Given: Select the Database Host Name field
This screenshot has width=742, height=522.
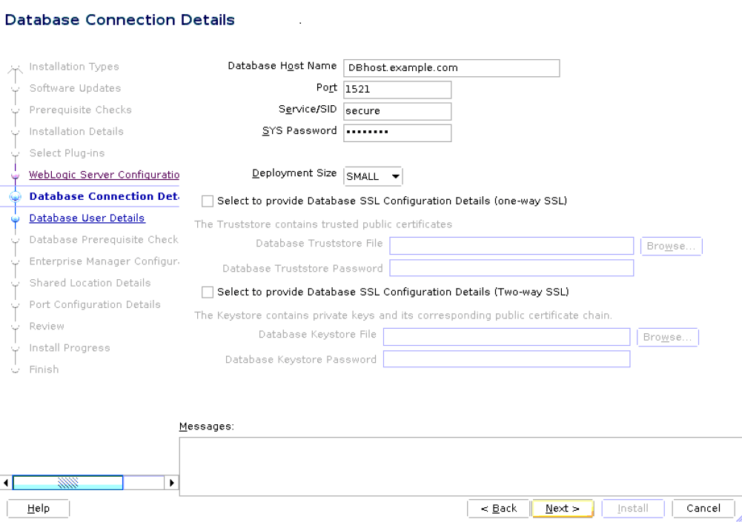Looking at the screenshot, I should pyautogui.click(x=451, y=67).
